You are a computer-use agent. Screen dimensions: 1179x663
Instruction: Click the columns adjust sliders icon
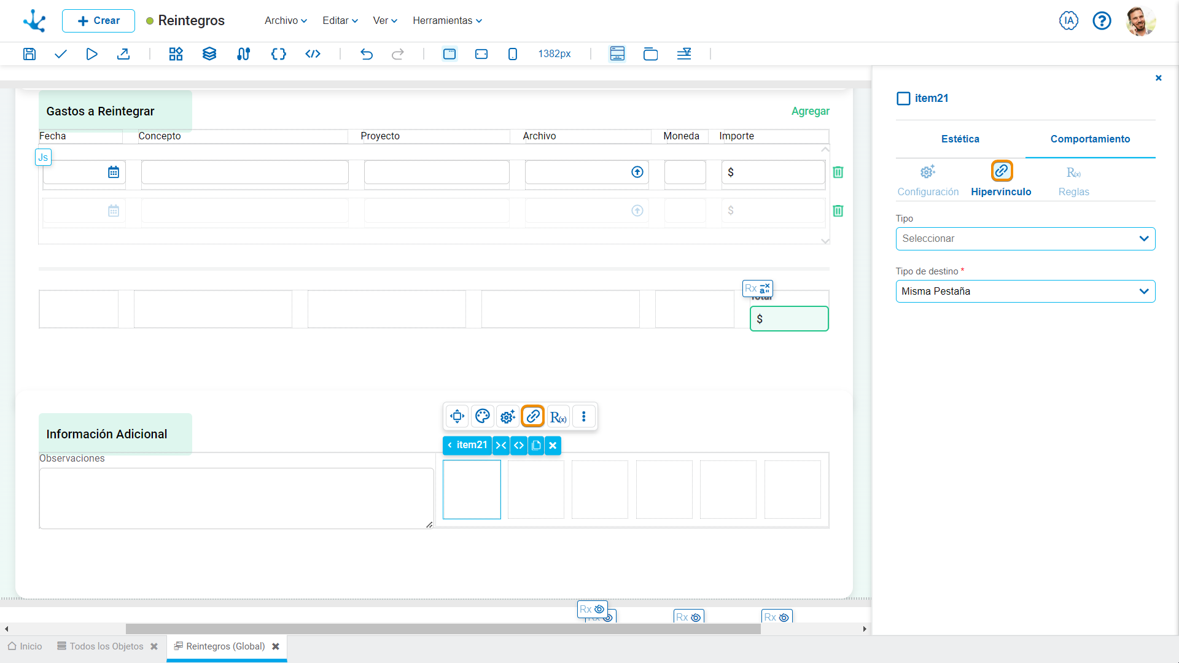684,54
